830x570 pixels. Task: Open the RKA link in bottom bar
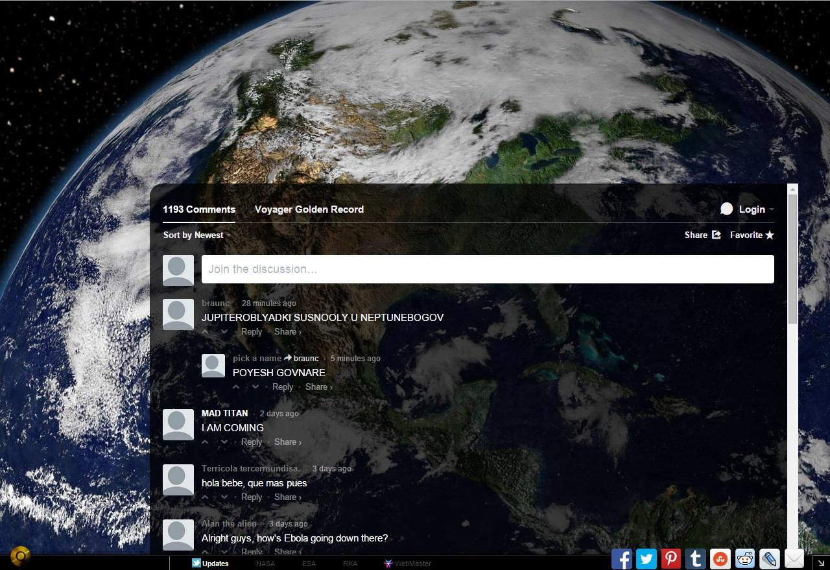pos(350,564)
